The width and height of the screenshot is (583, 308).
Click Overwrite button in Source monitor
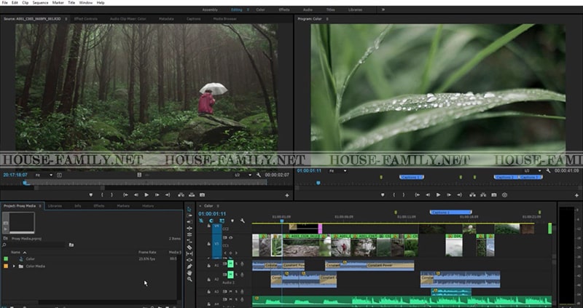pos(192,194)
